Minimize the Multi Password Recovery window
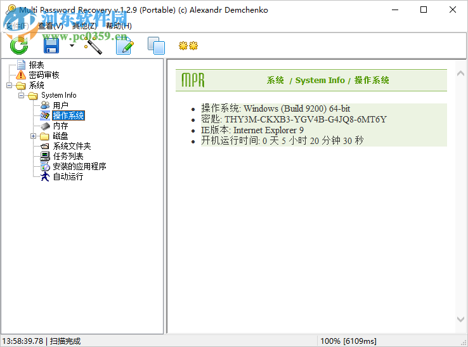Viewport: 468px width, 347px height. coord(395,10)
